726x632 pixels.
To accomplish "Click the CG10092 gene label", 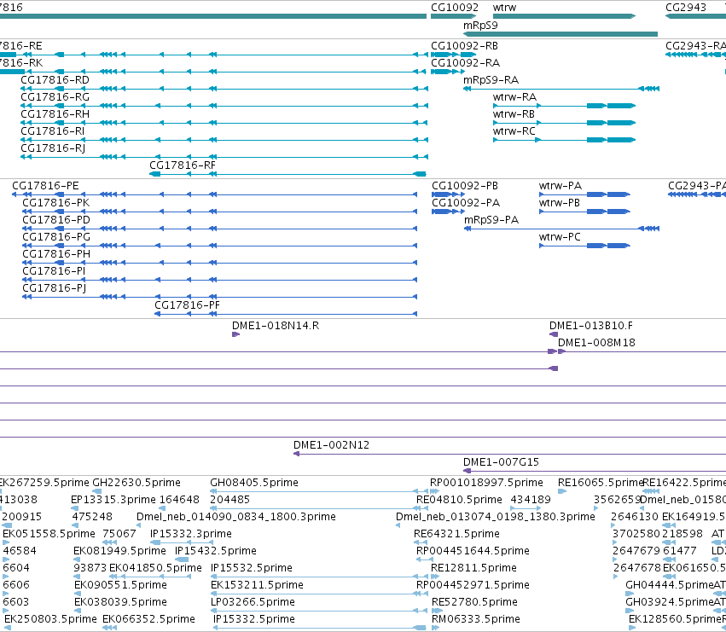I will tap(455, 8).
